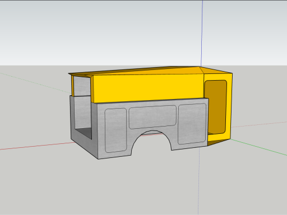The height and width of the screenshot is (215, 287).
Task: Click the dotted blue axis below the model
Action: (198, 181)
